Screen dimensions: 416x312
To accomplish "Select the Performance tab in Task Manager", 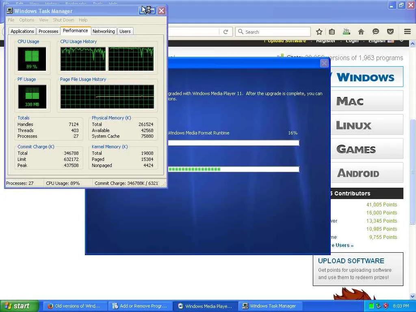I will pyautogui.click(x=75, y=30).
